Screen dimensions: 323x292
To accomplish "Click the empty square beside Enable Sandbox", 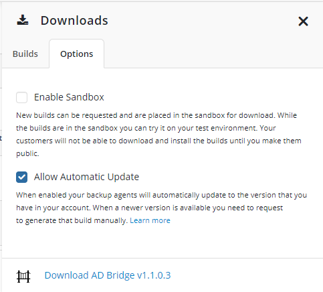I will [21, 97].
